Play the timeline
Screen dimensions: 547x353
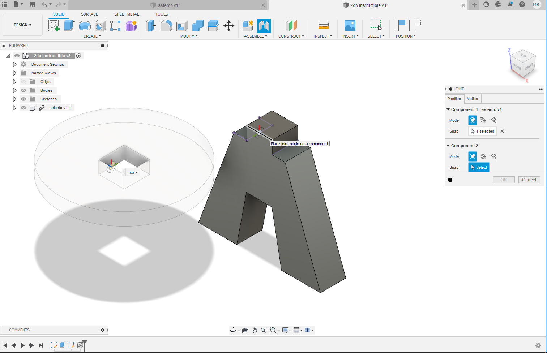point(22,345)
